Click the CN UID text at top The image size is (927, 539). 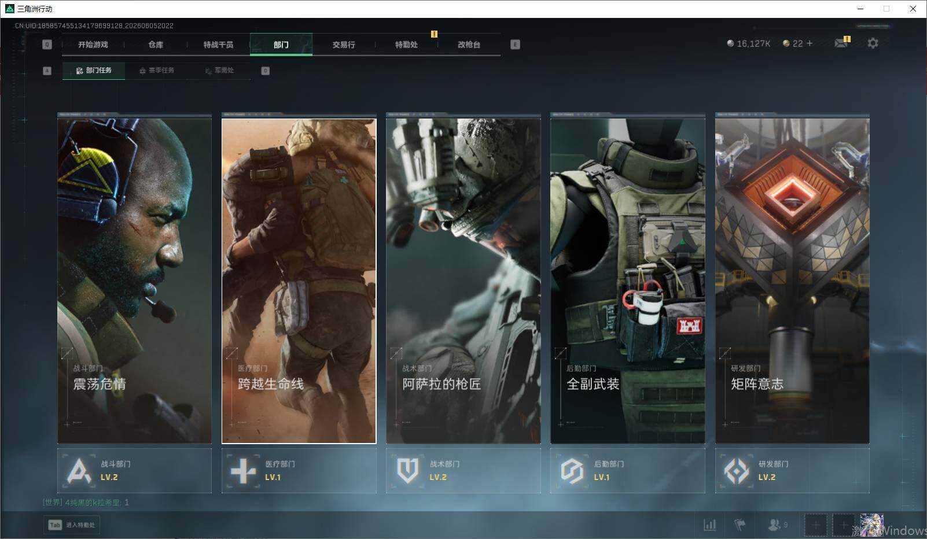[94, 25]
